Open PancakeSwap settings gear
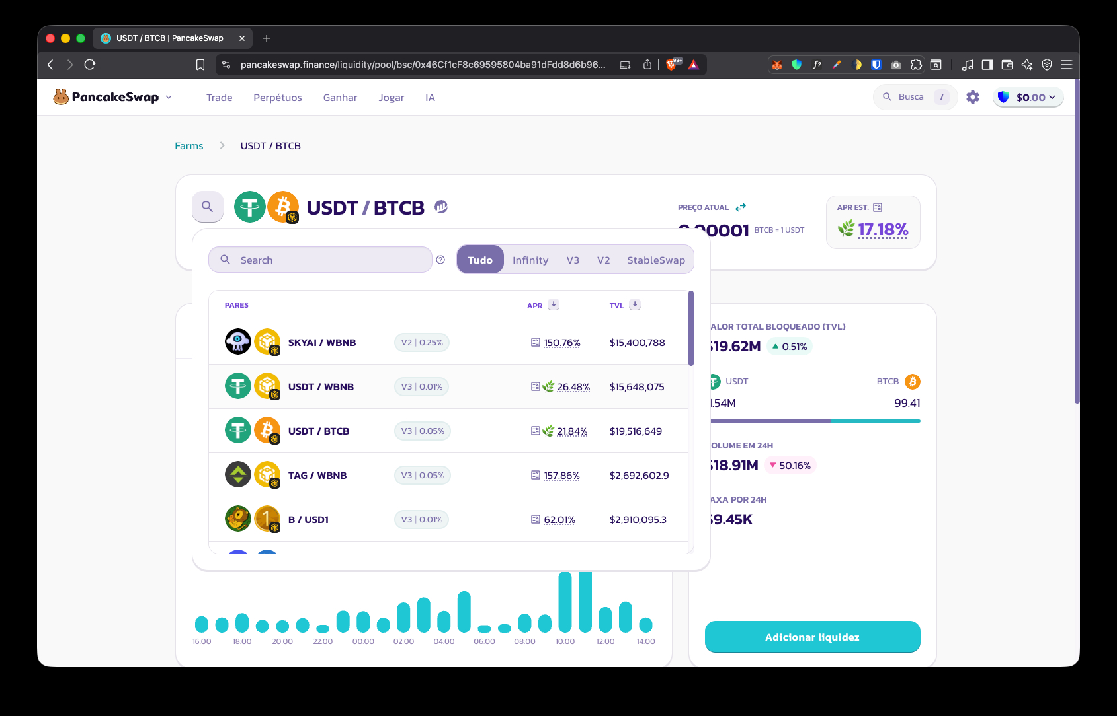The height and width of the screenshot is (716, 1117). 973,97
